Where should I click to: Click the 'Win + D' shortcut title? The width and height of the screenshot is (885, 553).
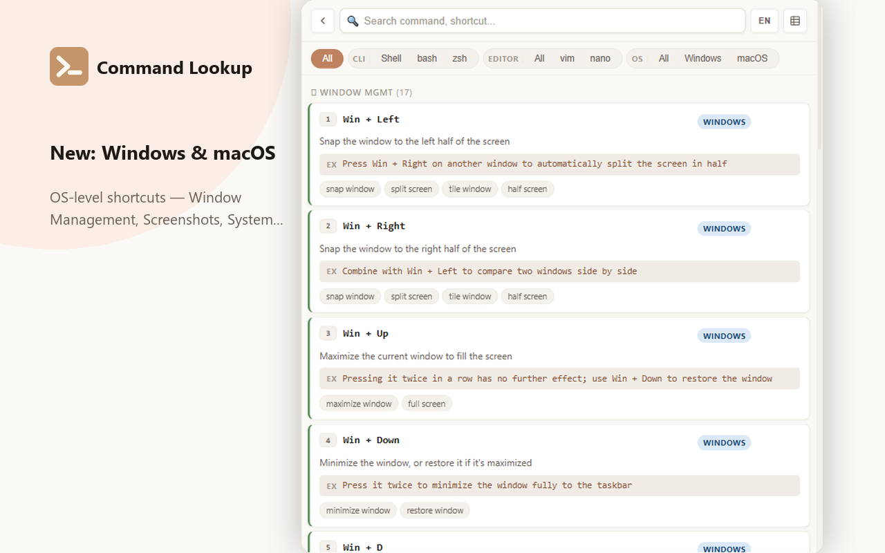pyautogui.click(x=363, y=547)
